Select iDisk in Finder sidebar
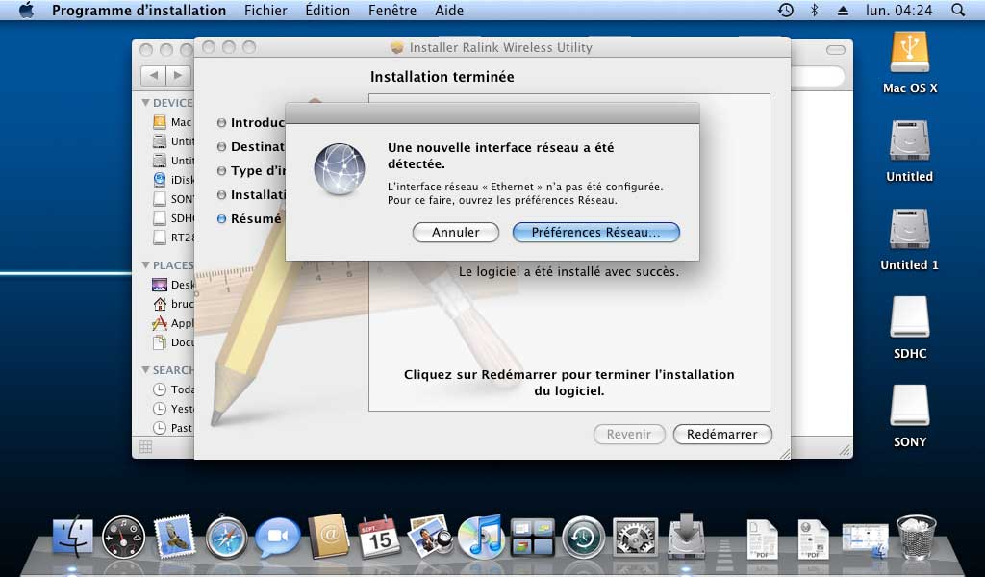 (173, 180)
